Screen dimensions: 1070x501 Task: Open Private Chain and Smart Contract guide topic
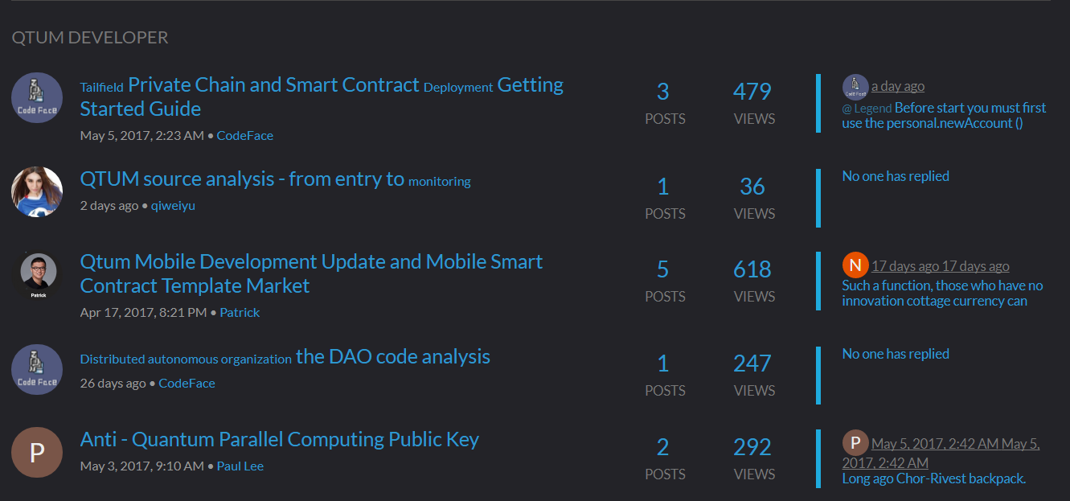(x=322, y=97)
